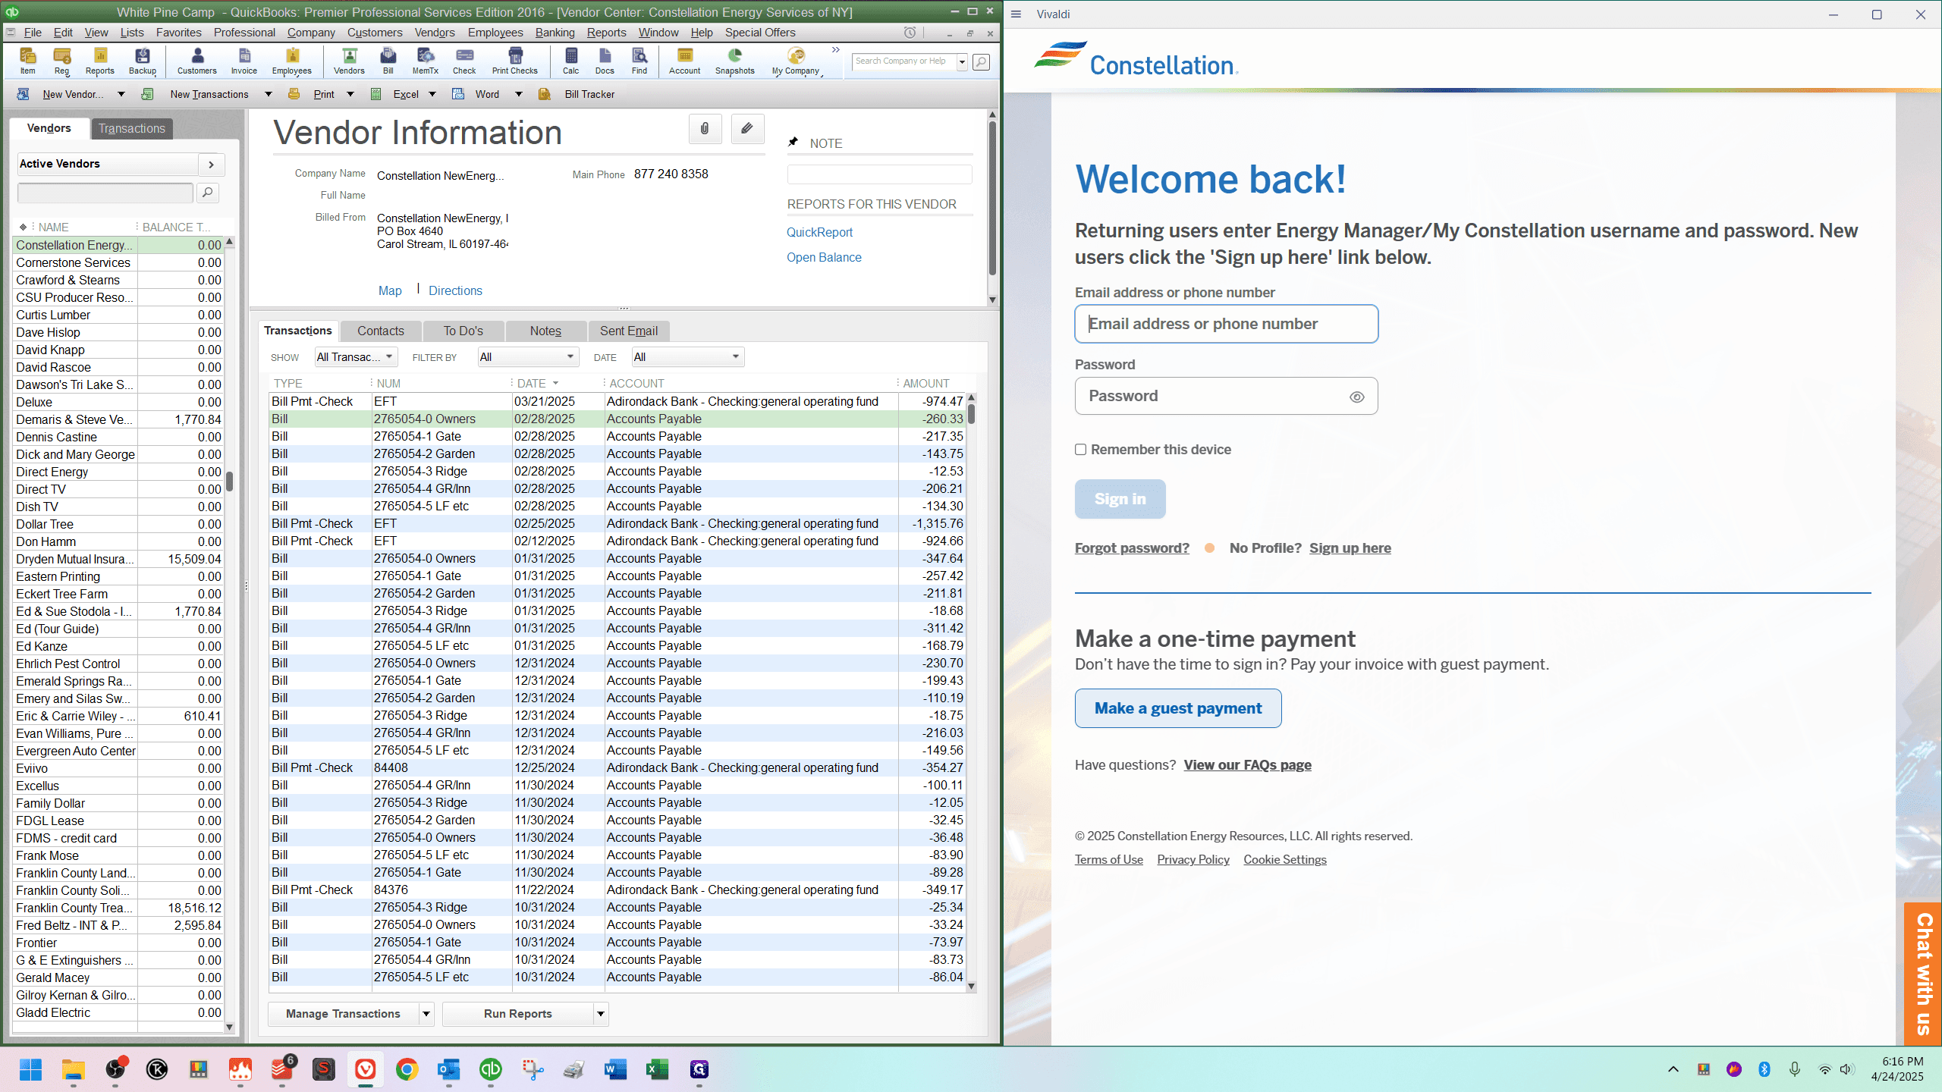Expand the Active Vendors list arrow
The width and height of the screenshot is (1942, 1092).
click(212, 164)
